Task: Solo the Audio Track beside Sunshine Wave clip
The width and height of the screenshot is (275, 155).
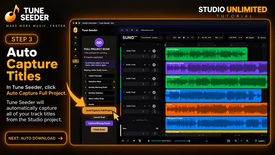Action: [149, 51]
